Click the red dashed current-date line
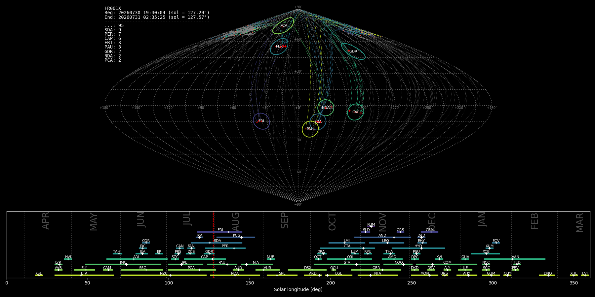 coord(213,245)
